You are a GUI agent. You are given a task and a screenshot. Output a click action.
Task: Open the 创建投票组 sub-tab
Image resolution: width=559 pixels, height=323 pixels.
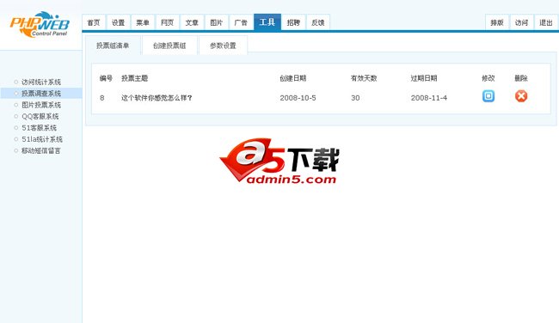169,46
